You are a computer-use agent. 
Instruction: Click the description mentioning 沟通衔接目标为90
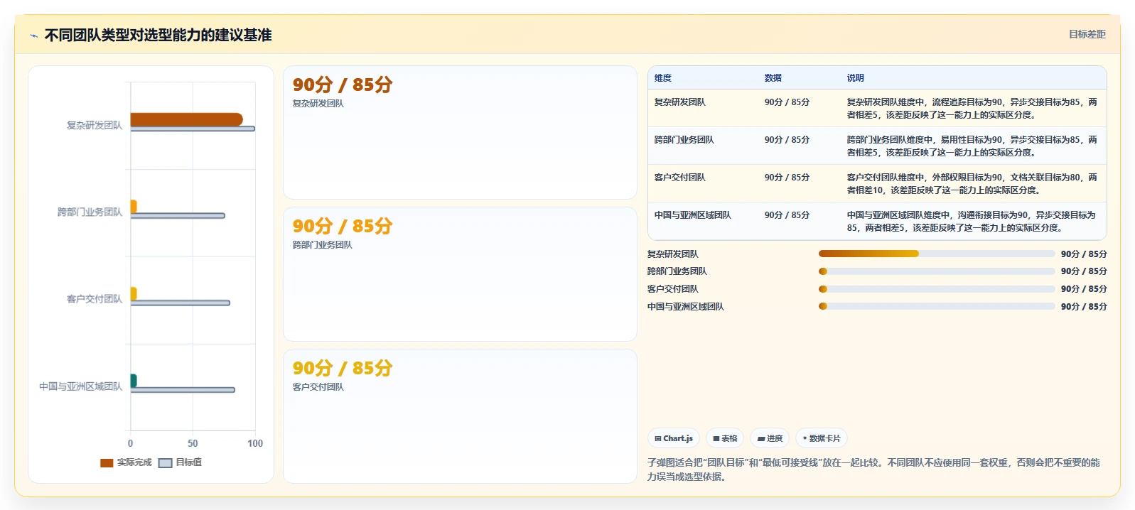click(x=972, y=222)
